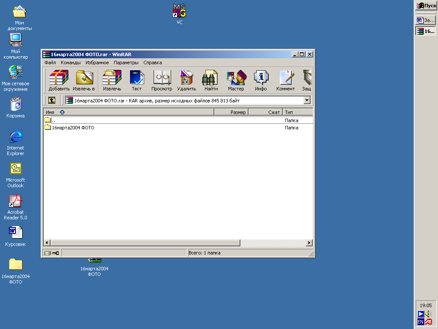Click the partially visible Защ (Protect) icon
The image size is (438, 329).
click(x=306, y=80)
